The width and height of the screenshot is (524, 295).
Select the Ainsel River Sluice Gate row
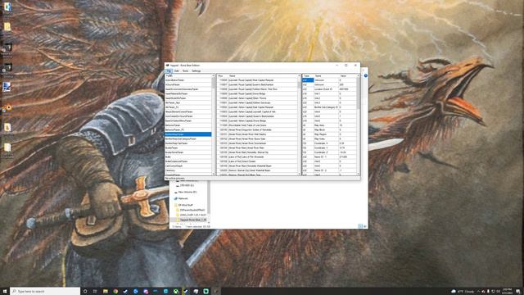(257, 138)
